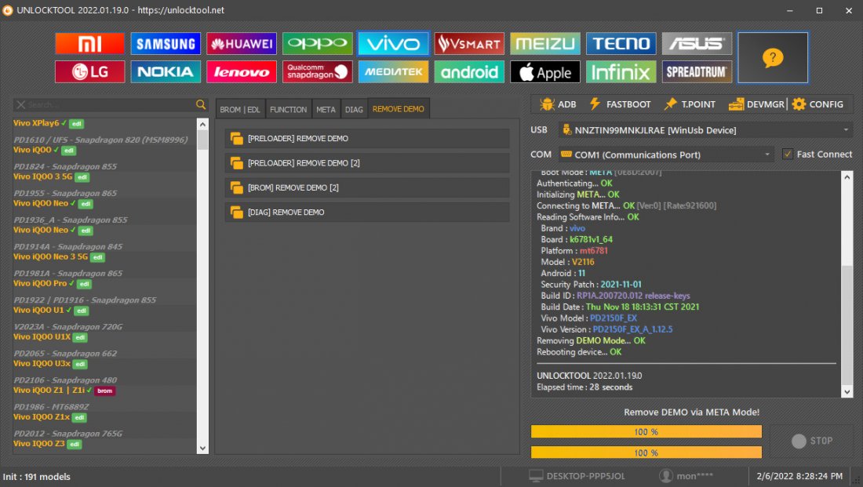The height and width of the screenshot is (487, 863).
Task: Expand the USB device dropdown
Action: tap(846, 130)
